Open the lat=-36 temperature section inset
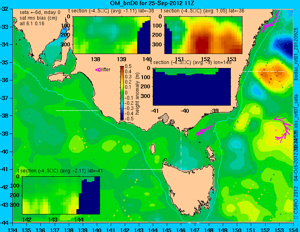The width and height of the screenshot is (300, 232). (x=203, y=35)
